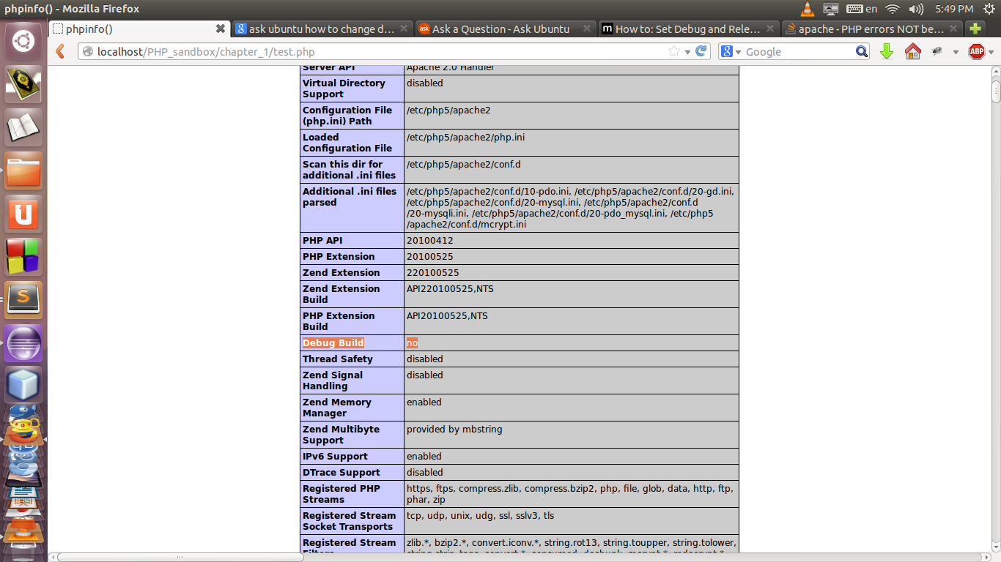Click 'tcp, udp, unix, udg, ssl, sslv3, tls' value
Screen dimensions: 1001x562
pos(481,516)
